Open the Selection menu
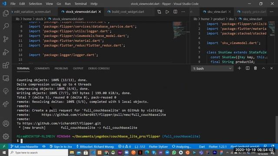Viewport: 278px width, 156px height. point(35,4)
